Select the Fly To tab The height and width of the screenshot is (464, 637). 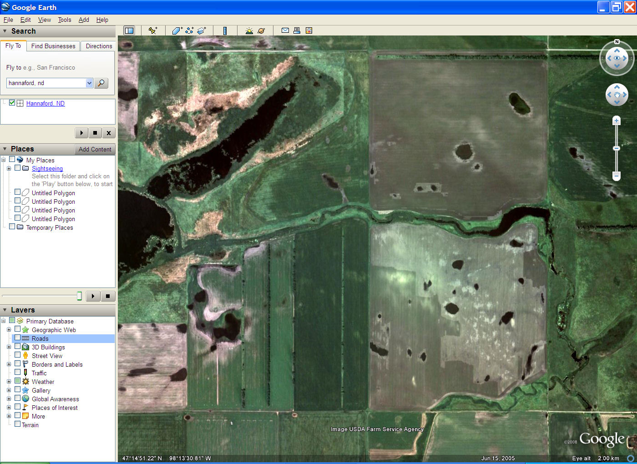13,45
